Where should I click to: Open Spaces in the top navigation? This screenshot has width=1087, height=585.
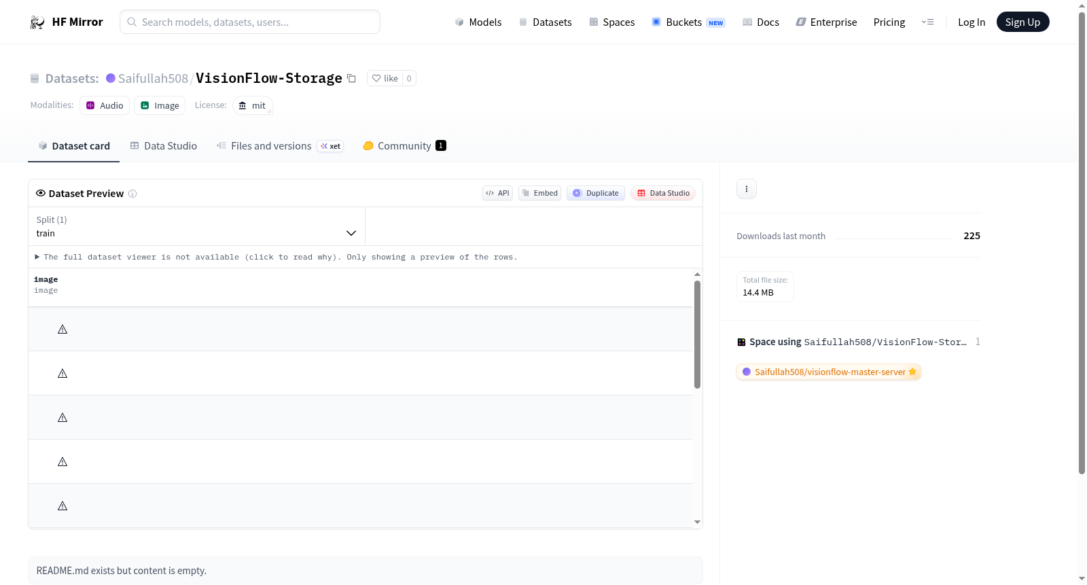click(x=611, y=22)
